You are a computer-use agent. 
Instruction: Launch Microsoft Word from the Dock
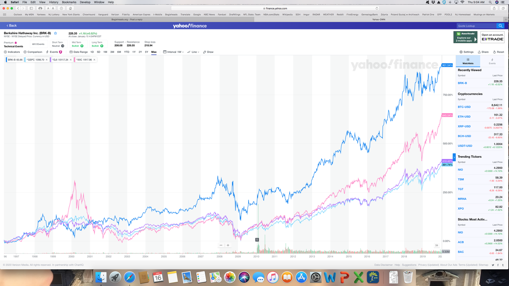click(x=330, y=277)
